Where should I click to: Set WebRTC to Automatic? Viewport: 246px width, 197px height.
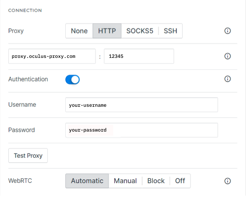pyautogui.click(x=87, y=181)
